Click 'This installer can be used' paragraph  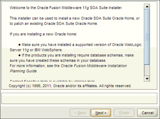pos(75,18)
